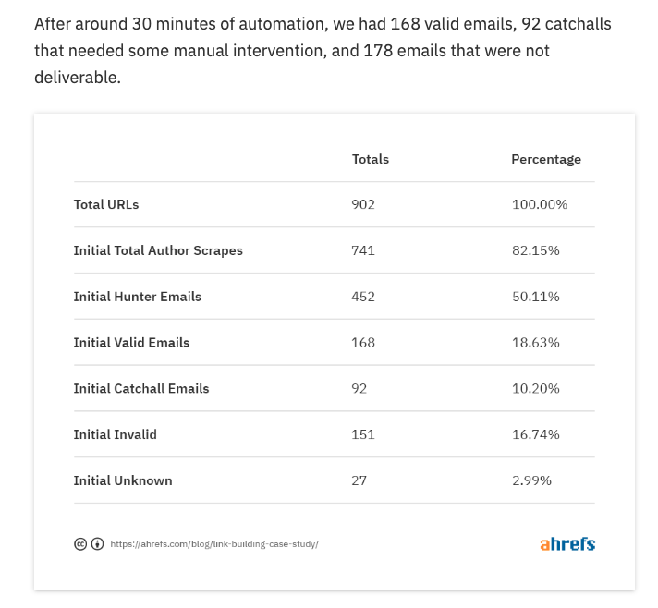
Task: Click the 82.15% percentage cell
Action: [535, 250]
